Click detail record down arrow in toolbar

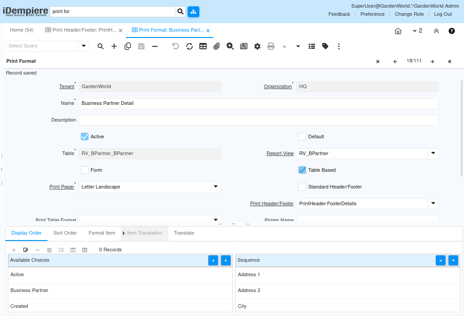(x=298, y=47)
